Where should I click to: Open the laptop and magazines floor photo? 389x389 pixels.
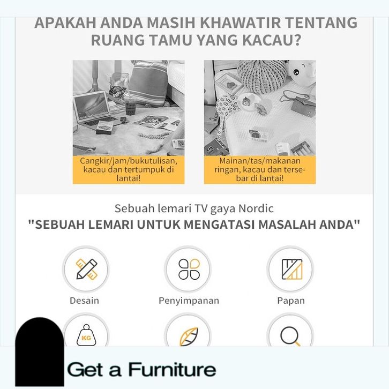129,108
